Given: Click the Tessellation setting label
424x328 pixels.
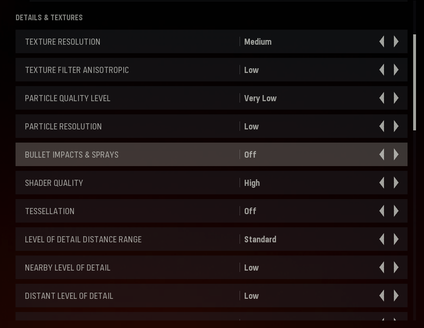Looking at the screenshot, I should [50, 211].
